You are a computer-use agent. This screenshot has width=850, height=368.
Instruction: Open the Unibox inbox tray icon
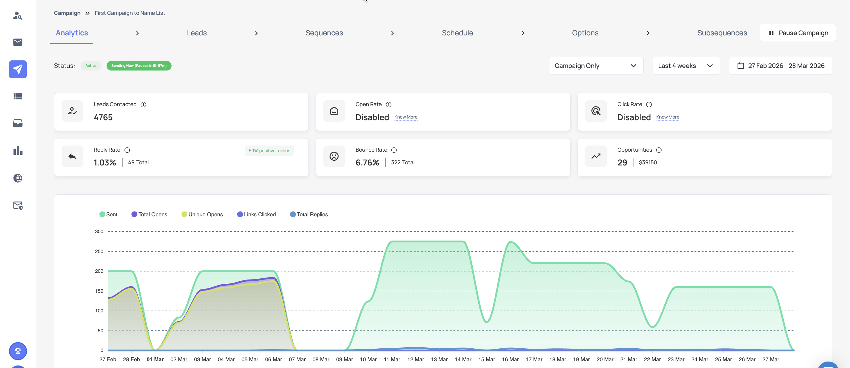(x=17, y=123)
